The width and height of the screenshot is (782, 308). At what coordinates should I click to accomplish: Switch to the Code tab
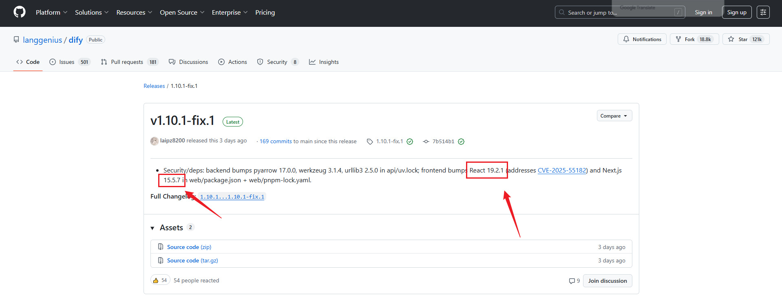tap(28, 62)
